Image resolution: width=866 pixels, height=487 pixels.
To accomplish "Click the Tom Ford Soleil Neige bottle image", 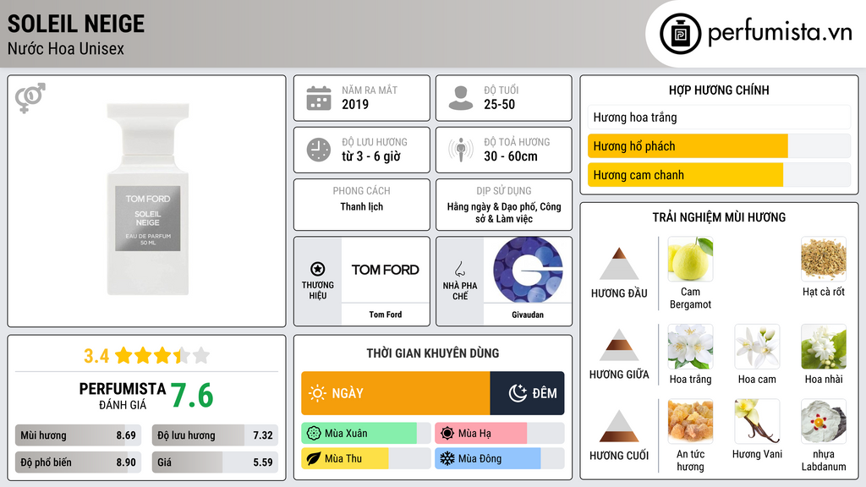I will 148,199.
